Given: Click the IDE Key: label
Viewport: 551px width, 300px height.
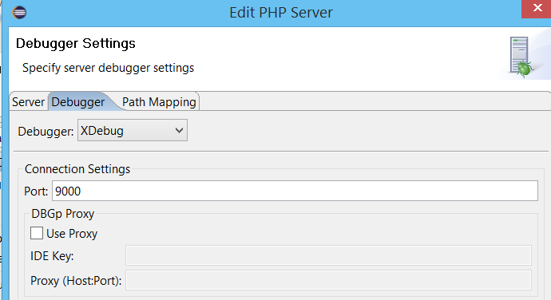Looking at the screenshot, I should click(52, 256).
